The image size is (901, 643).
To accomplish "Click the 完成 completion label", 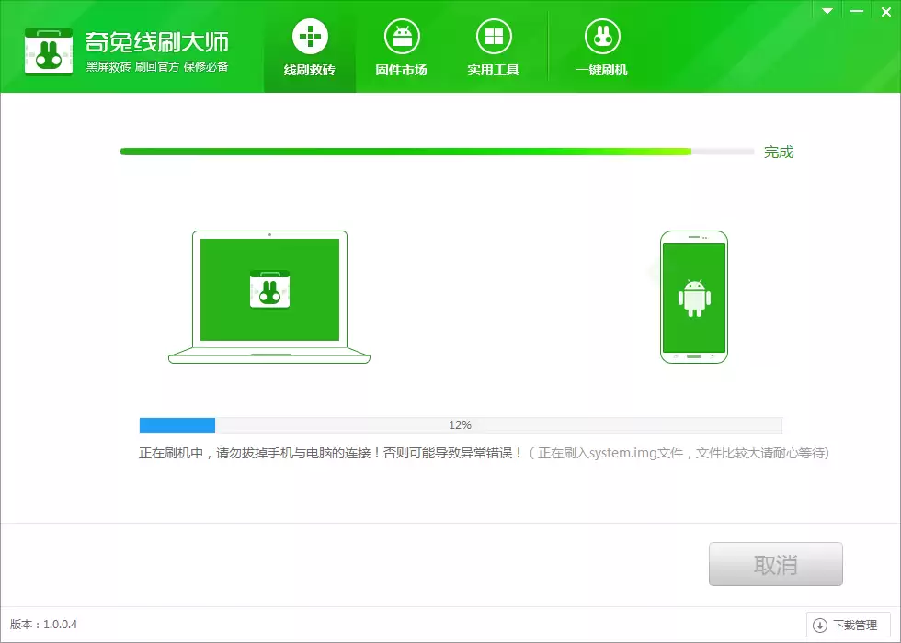I will point(780,152).
